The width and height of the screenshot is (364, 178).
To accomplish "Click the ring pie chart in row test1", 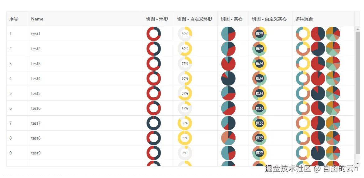I will point(154,34).
